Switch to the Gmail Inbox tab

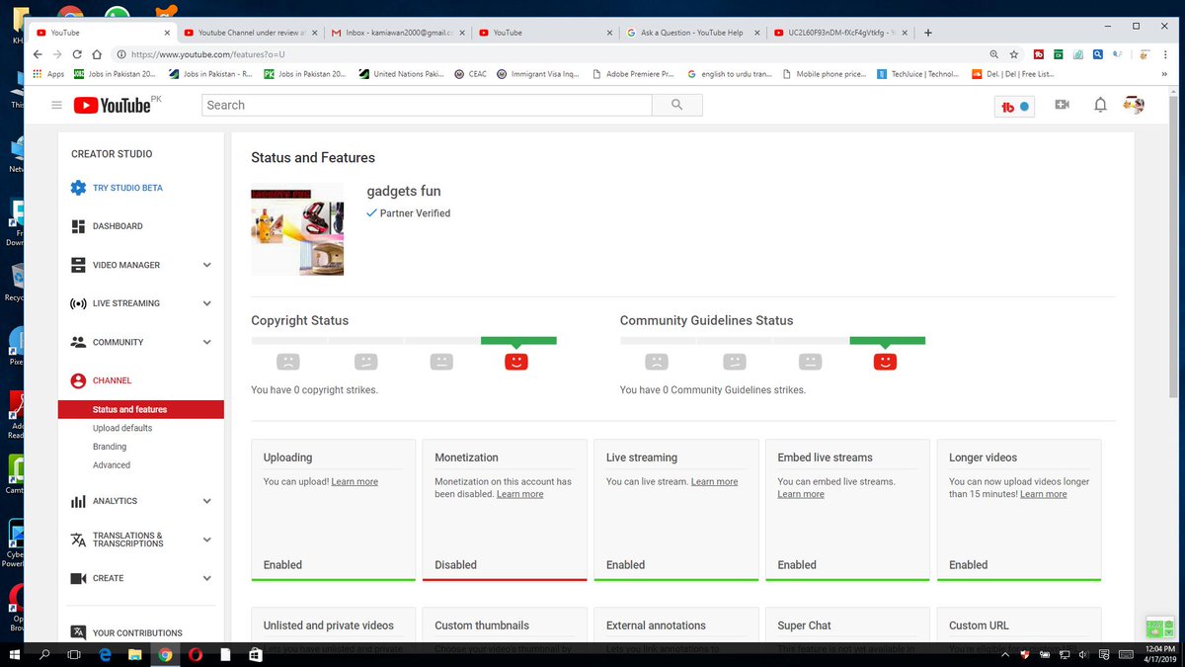tap(398, 33)
